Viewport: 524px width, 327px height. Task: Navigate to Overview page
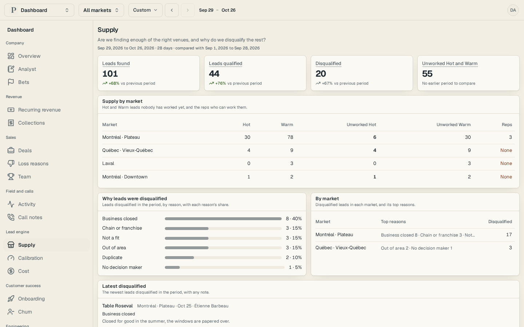(47, 56)
